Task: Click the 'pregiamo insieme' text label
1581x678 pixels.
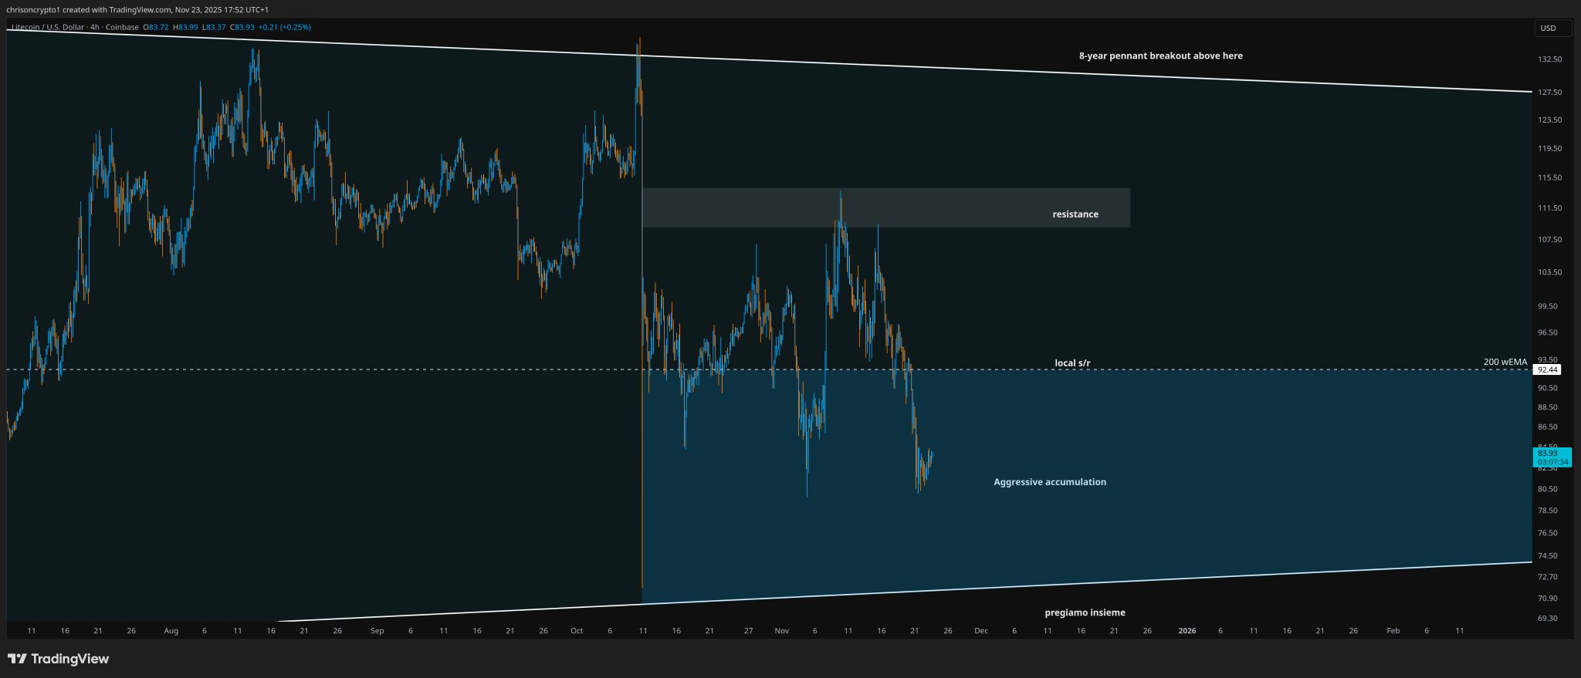Action: [1085, 612]
